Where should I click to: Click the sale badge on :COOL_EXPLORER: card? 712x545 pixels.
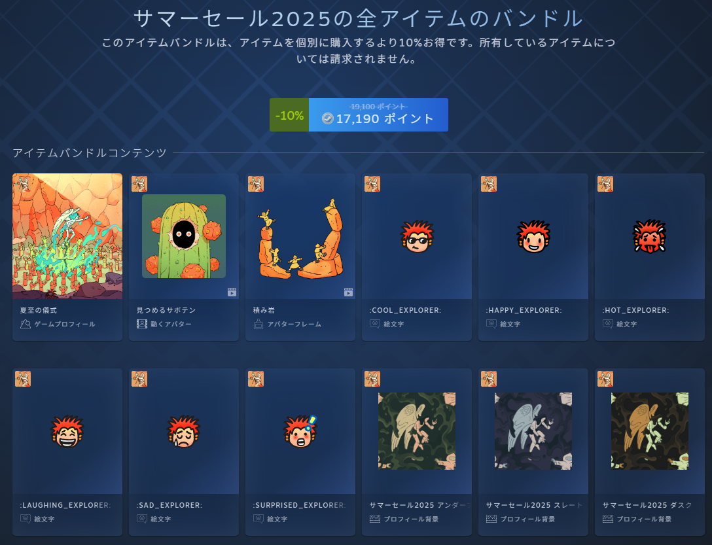tap(372, 184)
